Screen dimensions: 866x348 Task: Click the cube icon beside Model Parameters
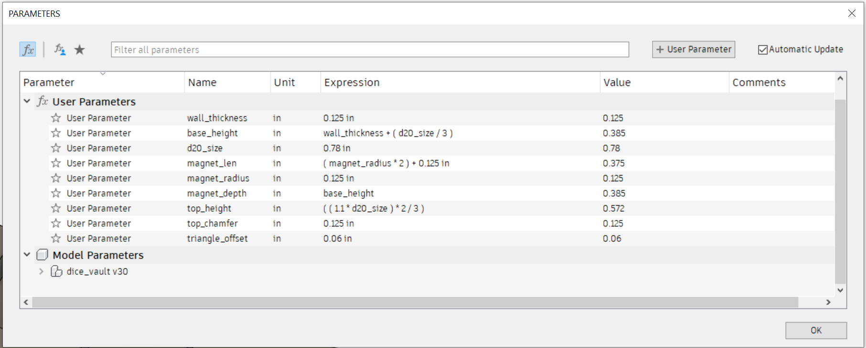point(43,255)
